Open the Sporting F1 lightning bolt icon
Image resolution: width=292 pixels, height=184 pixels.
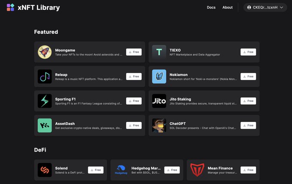tap(45, 101)
